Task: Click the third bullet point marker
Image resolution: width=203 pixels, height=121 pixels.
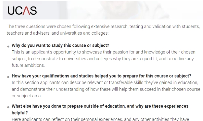Action: (8, 107)
